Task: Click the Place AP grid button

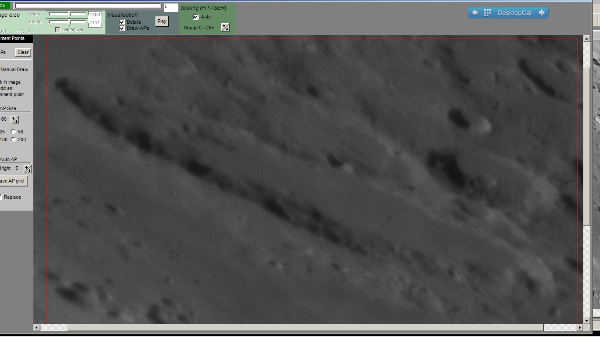Action: pyautogui.click(x=14, y=181)
